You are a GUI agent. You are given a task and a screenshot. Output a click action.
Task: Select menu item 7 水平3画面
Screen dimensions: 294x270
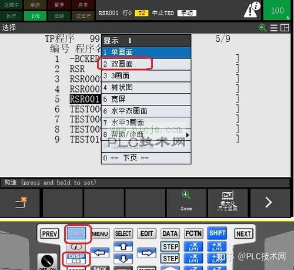pyautogui.click(x=146, y=123)
